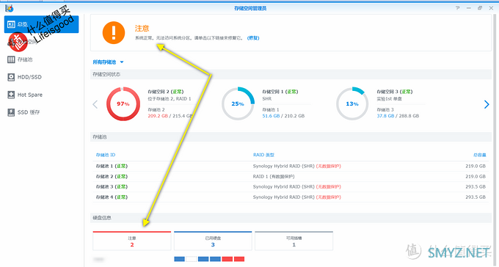Sort by RAID 类型 column header
Image resolution: width=499 pixels, height=267 pixels.
(x=263, y=155)
